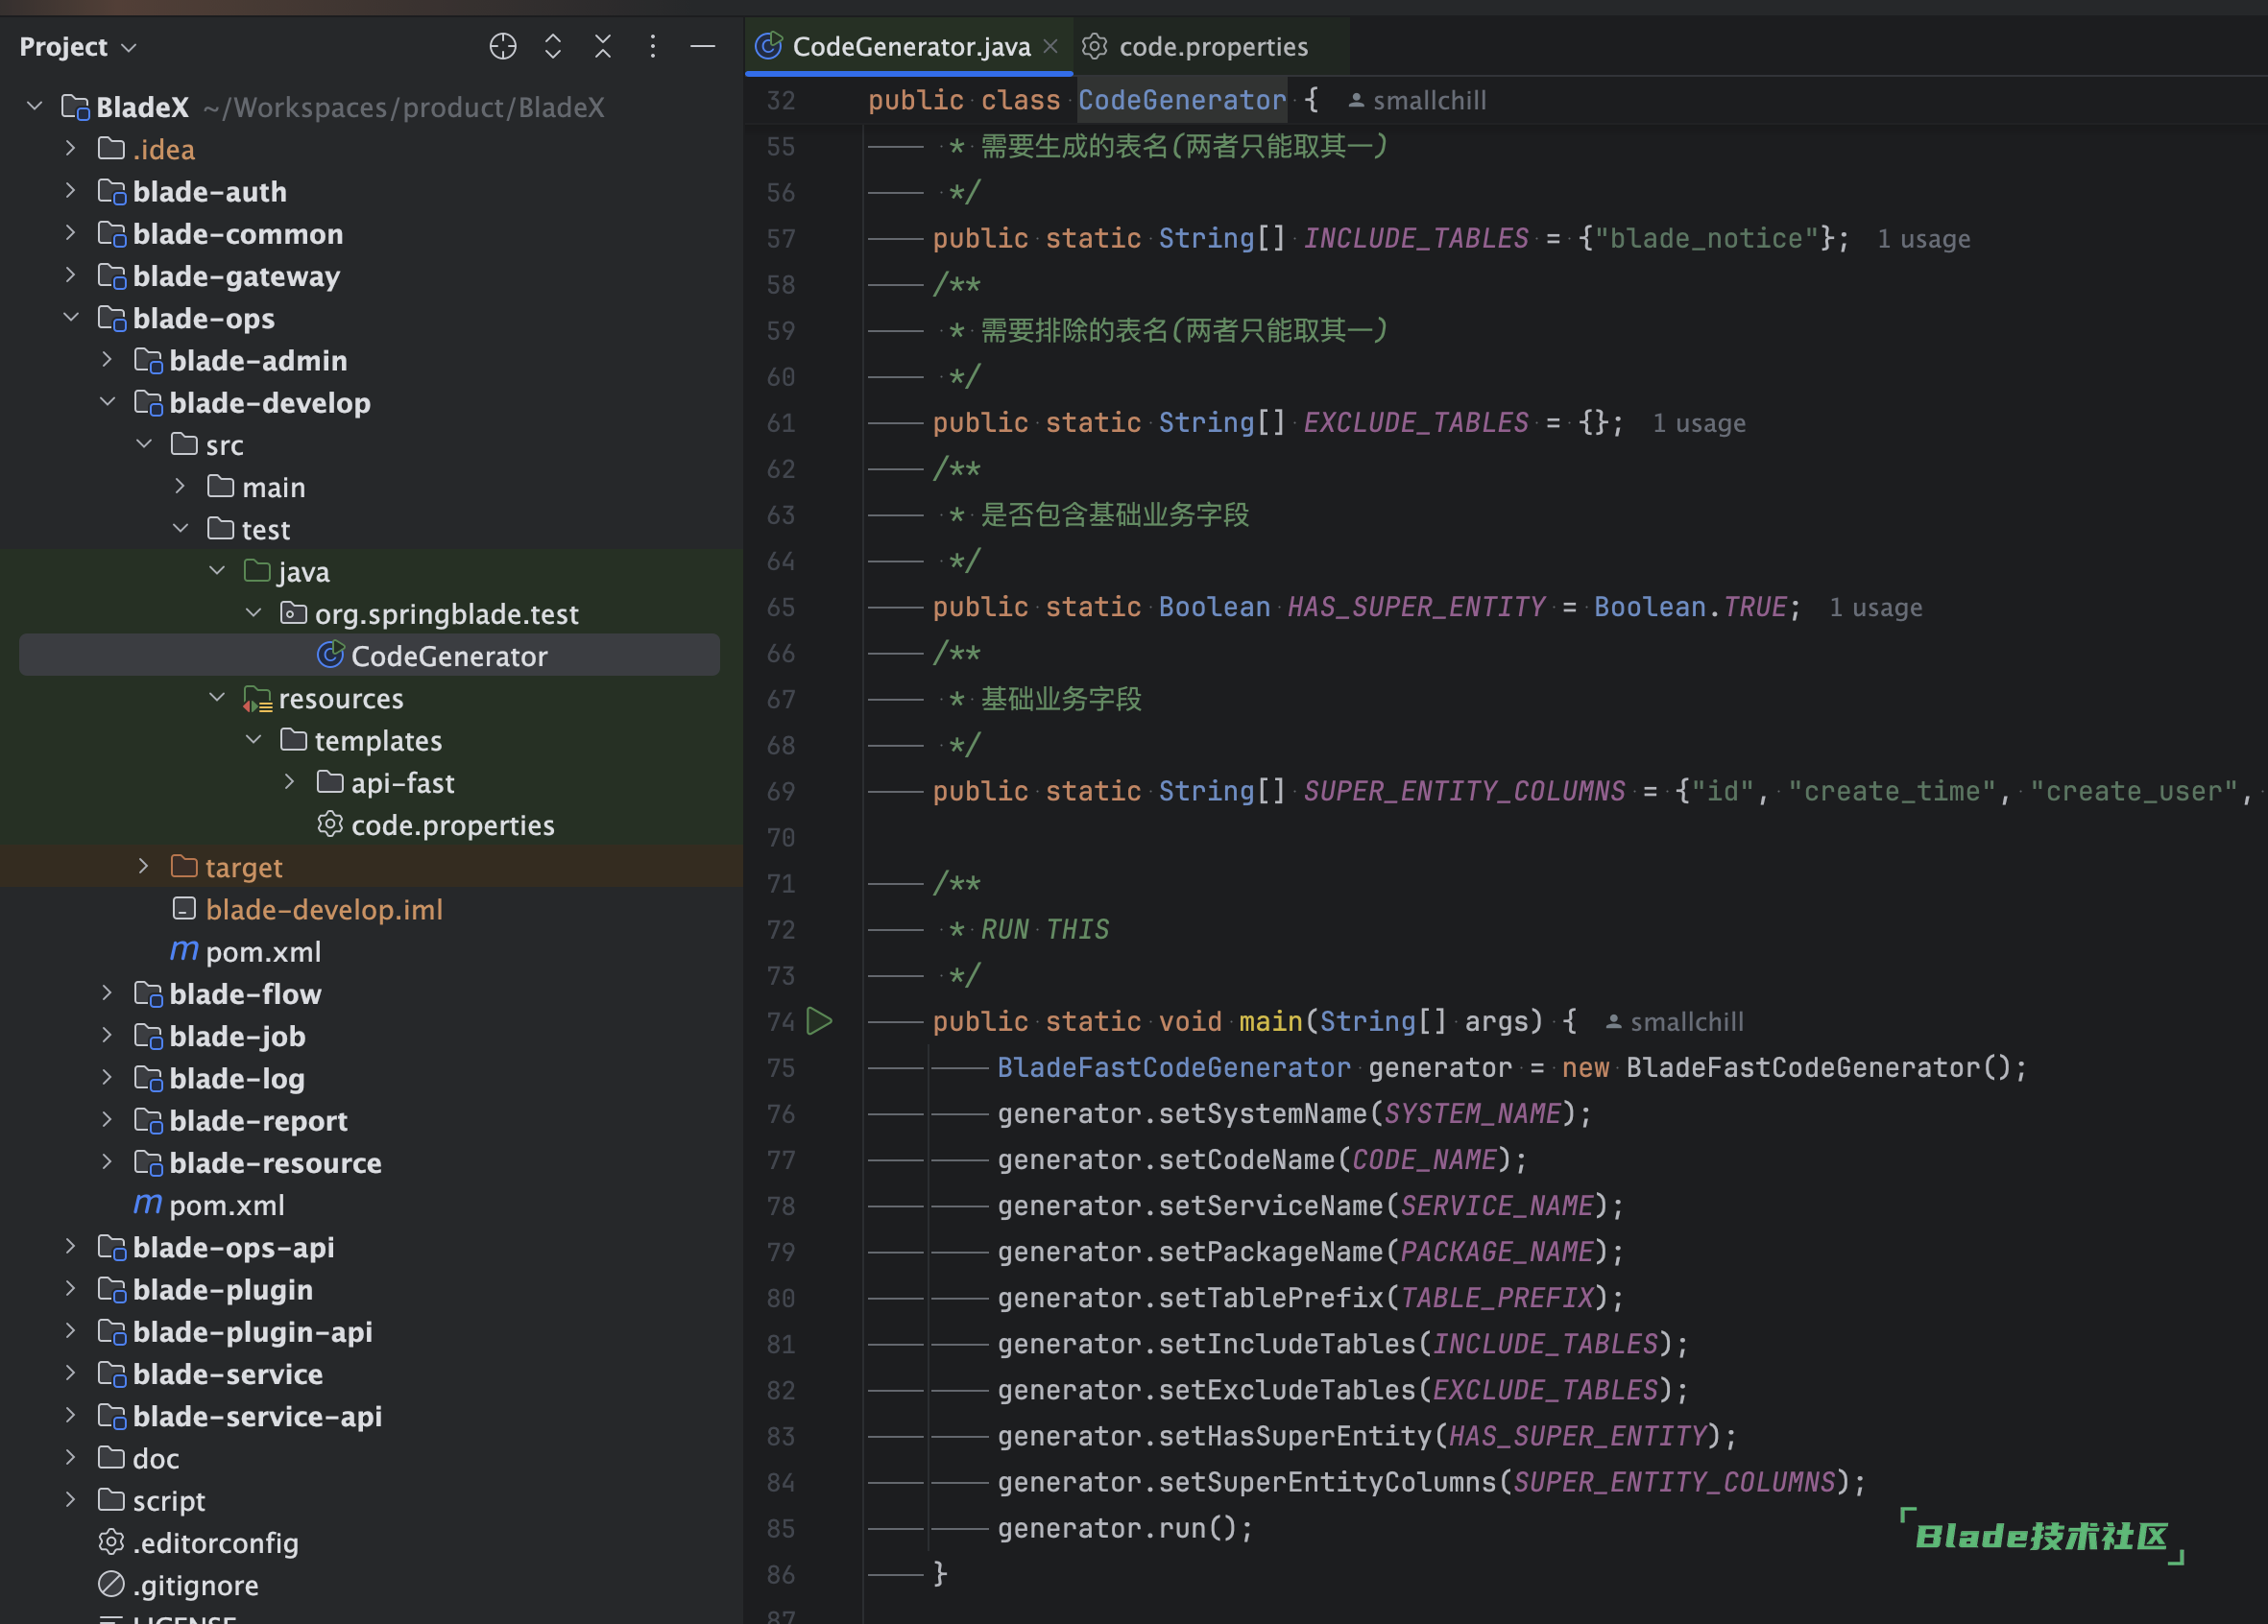Expand the api-fast templates folder
The height and width of the screenshot is (1624, 2268).
click(290, 781)
